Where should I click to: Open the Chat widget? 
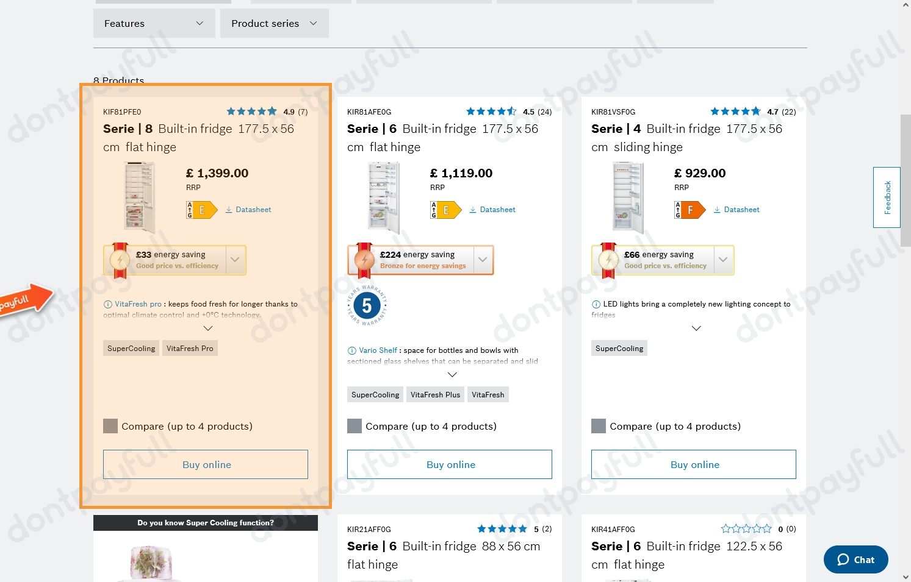[x=856, y=559]
